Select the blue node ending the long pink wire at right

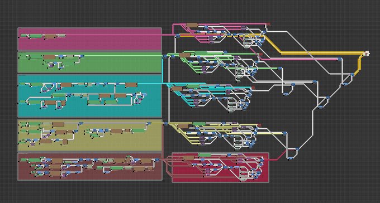[x=340, y=59]
